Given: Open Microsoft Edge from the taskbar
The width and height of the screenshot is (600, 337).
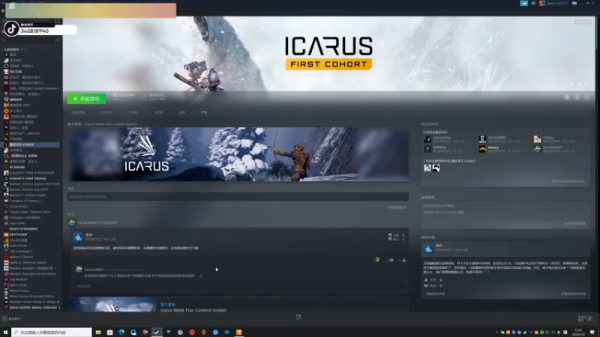Looking at the screenshot, I should pyautogui.click(x=121, y=333).
